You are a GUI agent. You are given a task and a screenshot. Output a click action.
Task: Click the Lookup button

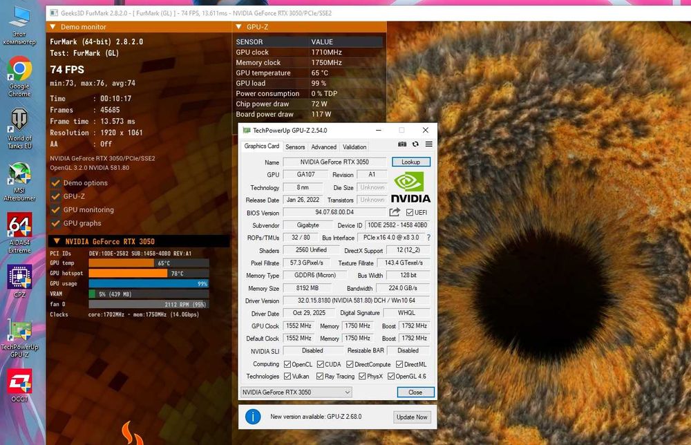[410, 162]
